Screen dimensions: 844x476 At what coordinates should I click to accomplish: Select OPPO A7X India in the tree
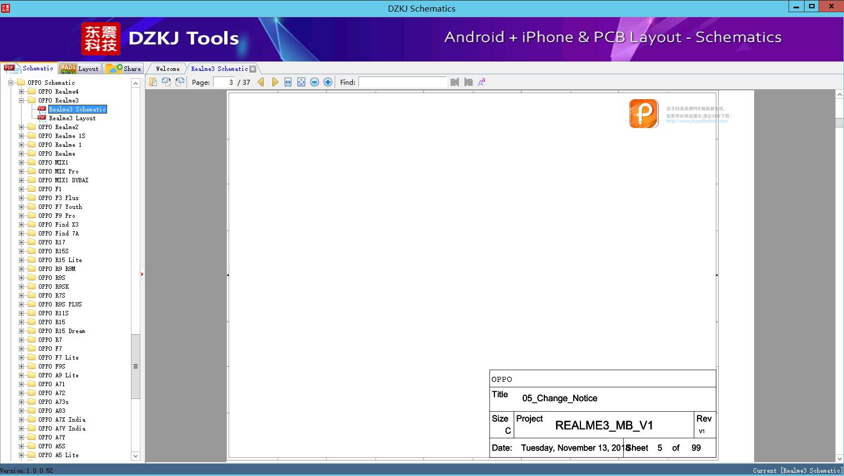pyautogui.click(x=62, y=419)
